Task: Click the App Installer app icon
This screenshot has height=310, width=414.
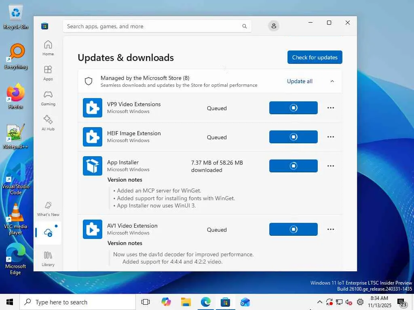Action: tap(93, 166)
